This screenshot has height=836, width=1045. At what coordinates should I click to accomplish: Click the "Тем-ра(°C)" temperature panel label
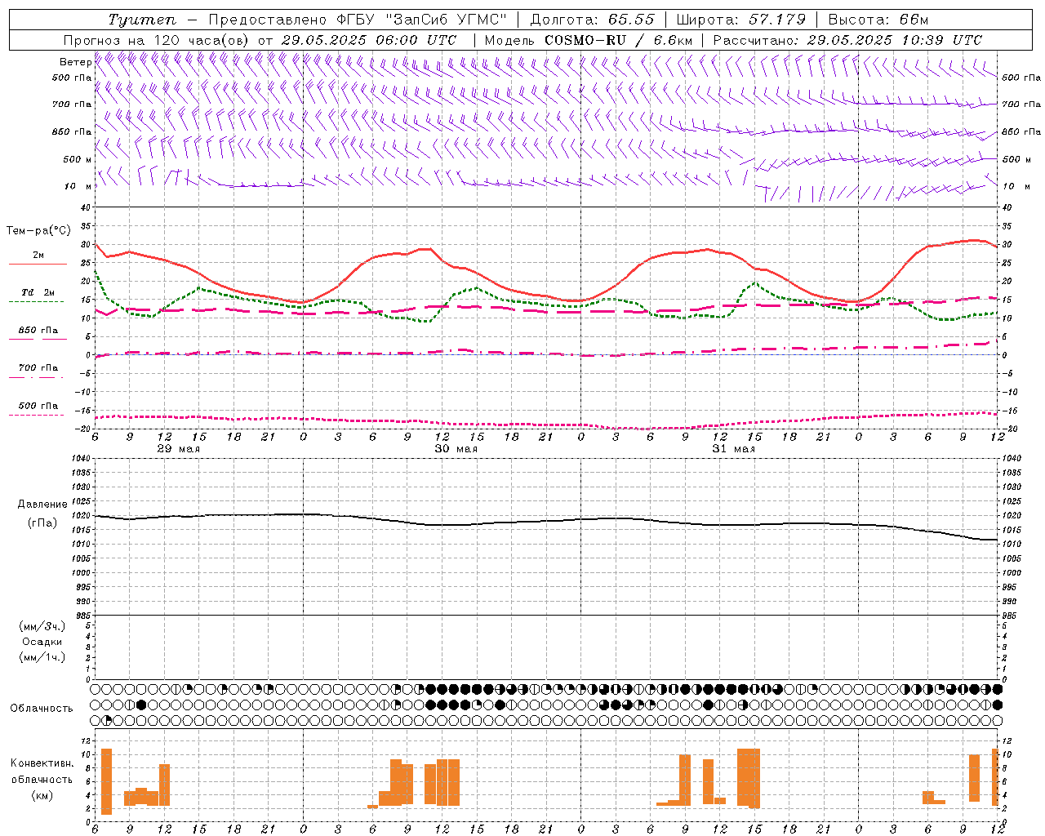pyautogui.click(x=38, y=231)
